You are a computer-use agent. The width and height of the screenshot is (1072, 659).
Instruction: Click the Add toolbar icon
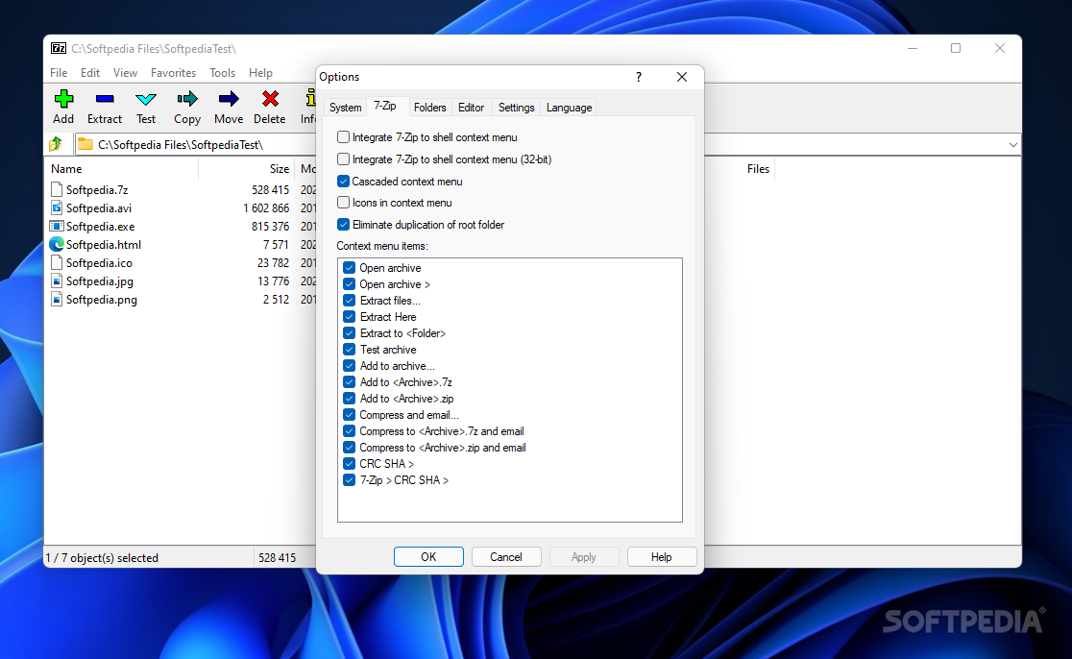(x=63, y=99)
